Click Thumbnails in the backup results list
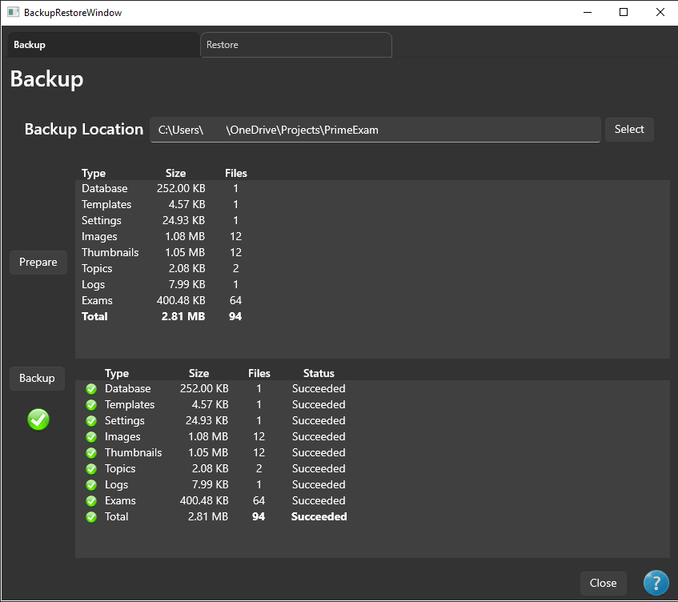Image resolution: width=678 pixels, height=602 pixels. coord(133,453)
